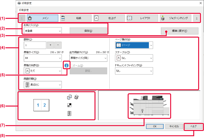Open the メイン tab

click(42, 18)
